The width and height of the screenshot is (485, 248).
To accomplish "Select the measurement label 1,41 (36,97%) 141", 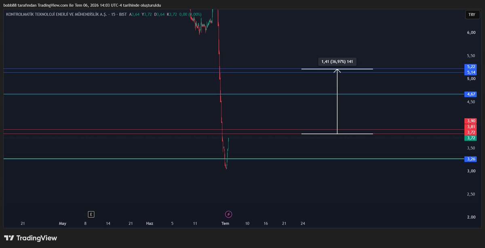I will coord(337,62).
